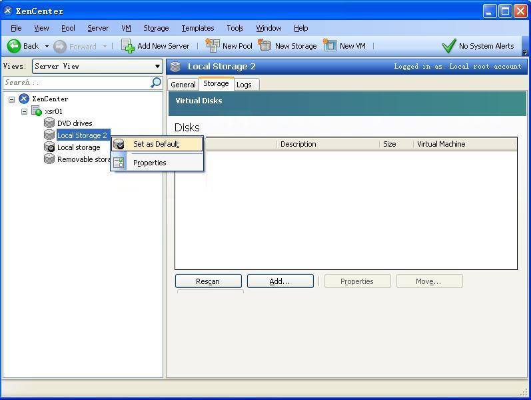Select DVD drives in the tree
The width and height of the screenshot is (531, 400).
click(75, 123)
